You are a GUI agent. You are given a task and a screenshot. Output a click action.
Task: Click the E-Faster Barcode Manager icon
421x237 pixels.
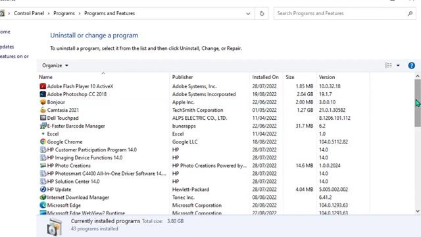point(43,126)
